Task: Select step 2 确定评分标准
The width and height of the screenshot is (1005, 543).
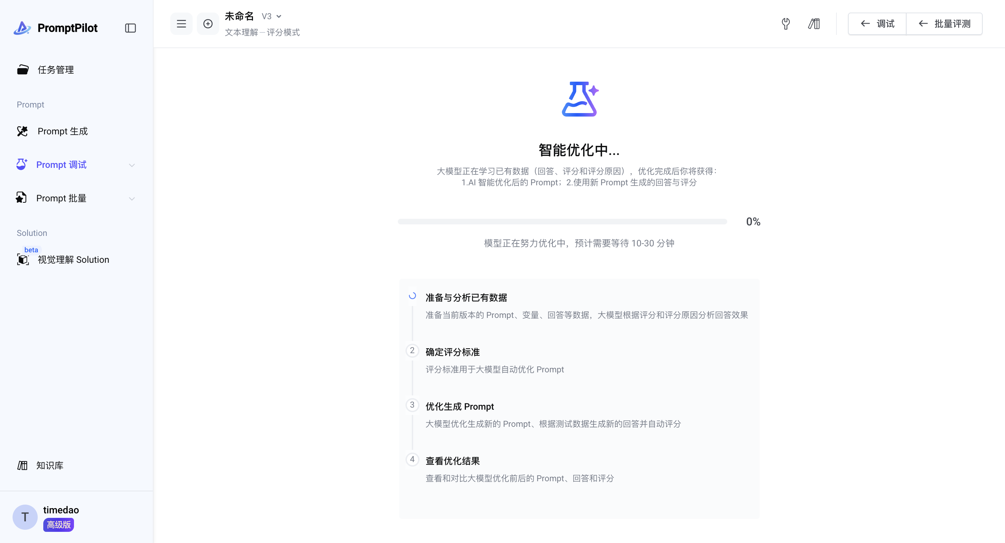Action: pos(452,352)
